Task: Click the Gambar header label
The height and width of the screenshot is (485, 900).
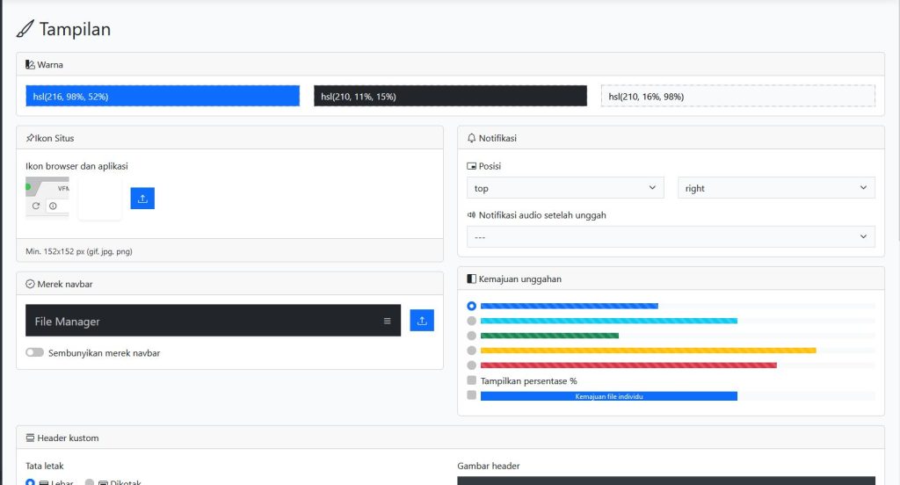Action: click(489, 466)
